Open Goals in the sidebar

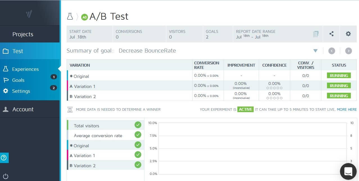click(18, 80)
